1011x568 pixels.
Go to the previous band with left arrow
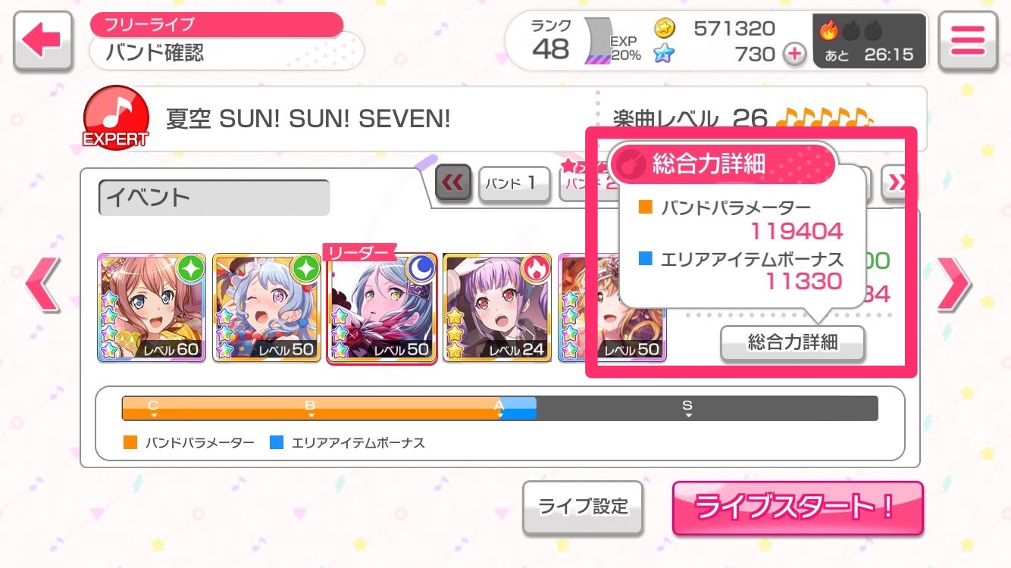click(42, 284)
